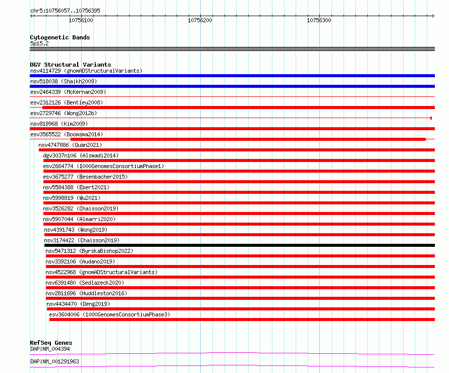Click the red bar under esv3565522 (Boomsma2014)
The image size is (449, 373).
(x=248, y=139)
